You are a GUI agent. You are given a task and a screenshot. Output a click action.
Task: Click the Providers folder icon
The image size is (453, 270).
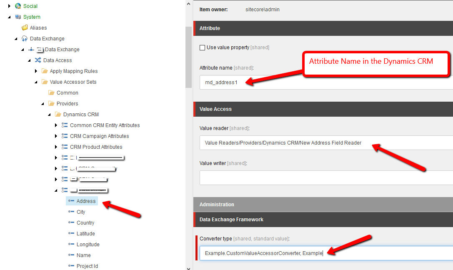[x=51, y=103]
